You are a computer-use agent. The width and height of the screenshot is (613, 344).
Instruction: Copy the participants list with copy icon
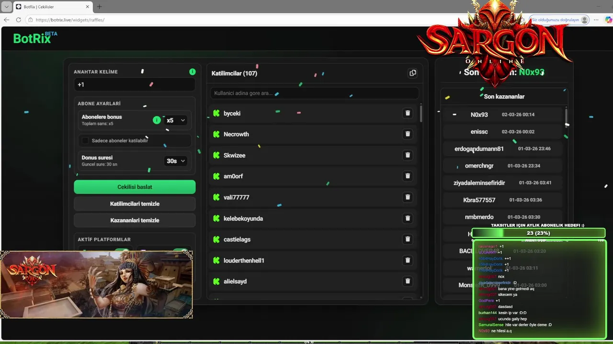click(413, 73)
